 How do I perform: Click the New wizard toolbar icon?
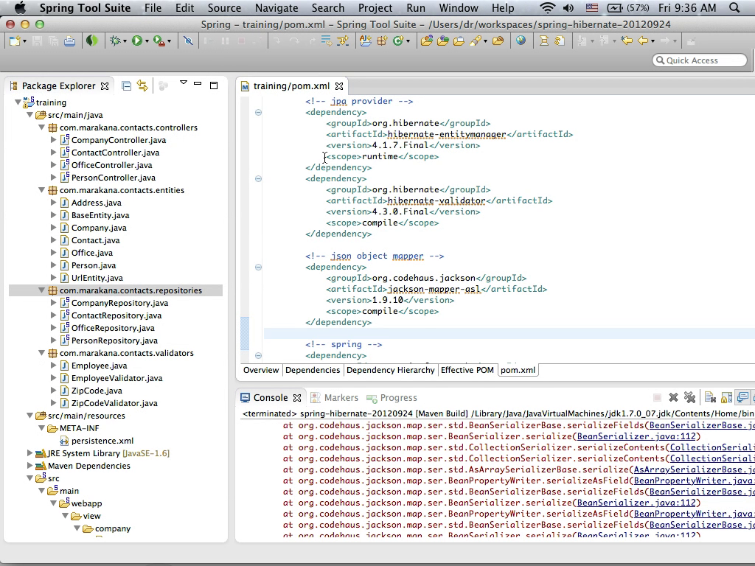point(14,41)
